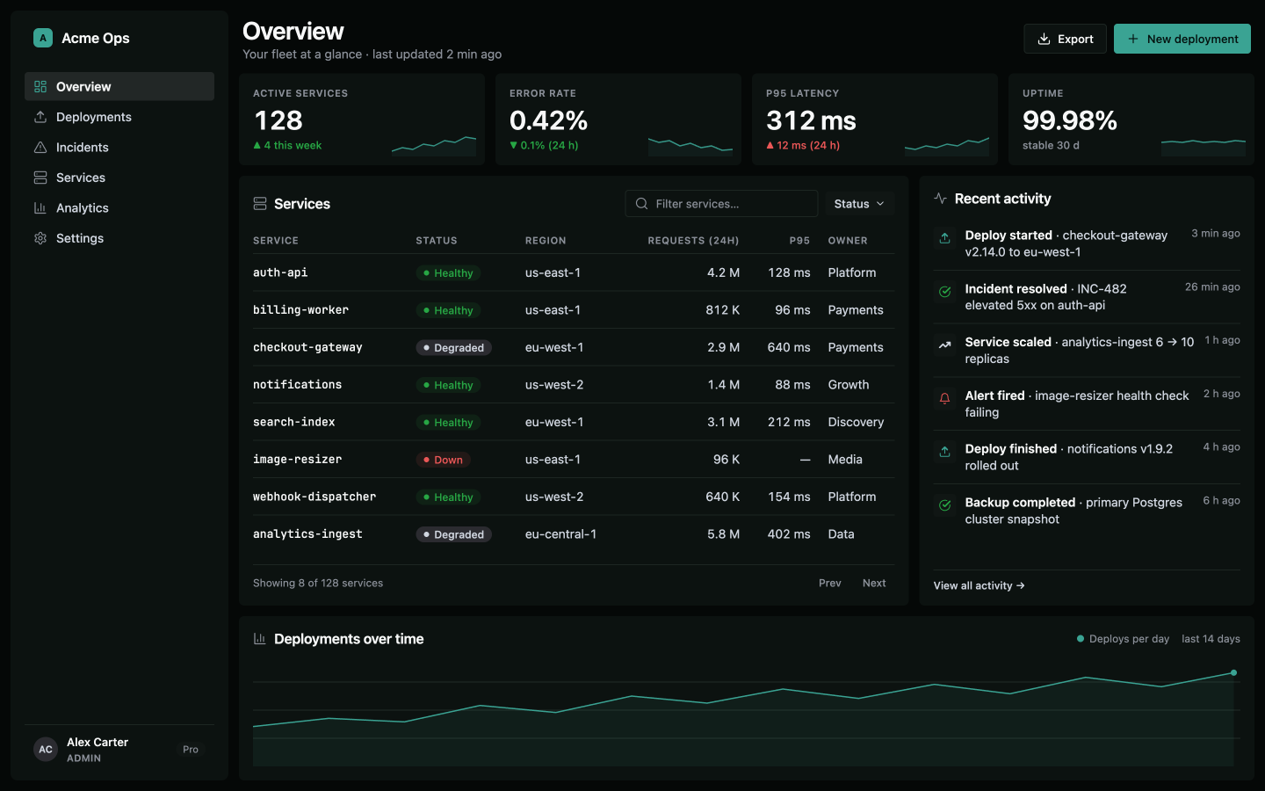Navigate to Services in sidebar
This screenshot has height=791, width=1265.
[x=119, y=178]
